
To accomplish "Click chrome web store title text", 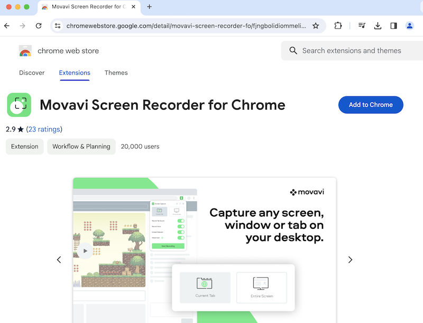I will tap(68, 51).
